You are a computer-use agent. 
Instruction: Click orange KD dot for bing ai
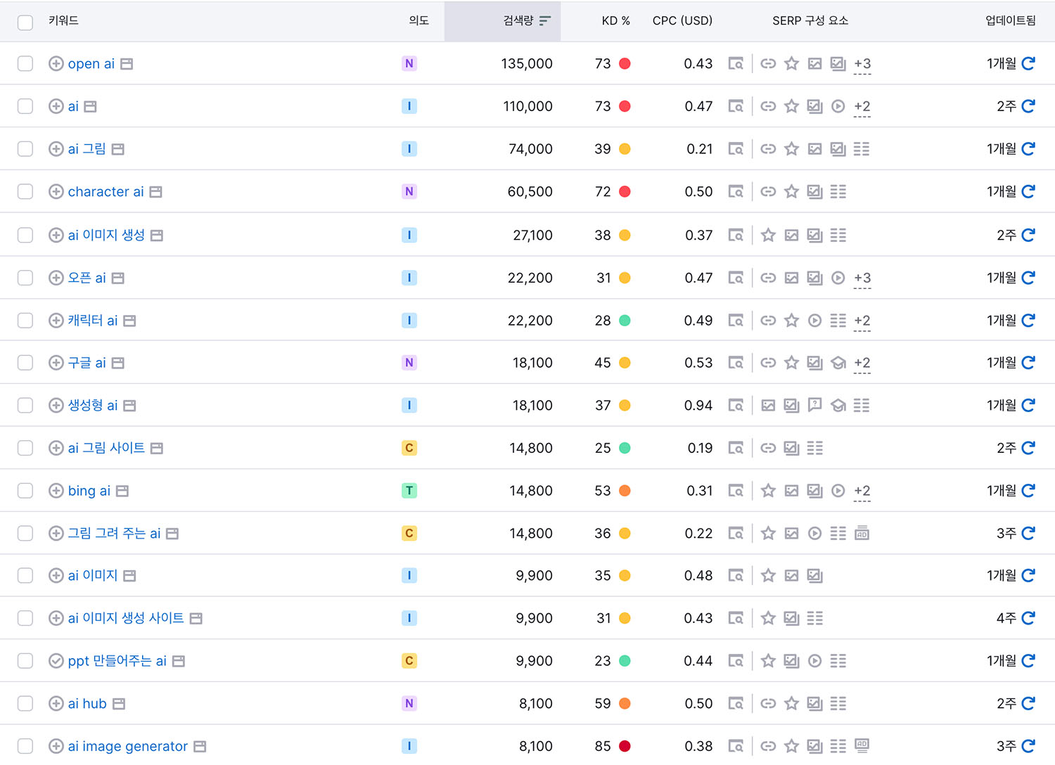(x=625, y=491)
